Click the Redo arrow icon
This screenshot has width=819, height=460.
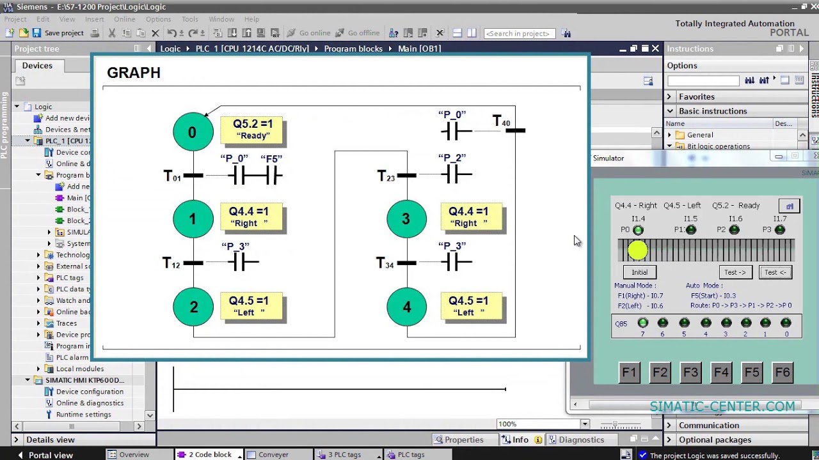click(x=193, y=33)
